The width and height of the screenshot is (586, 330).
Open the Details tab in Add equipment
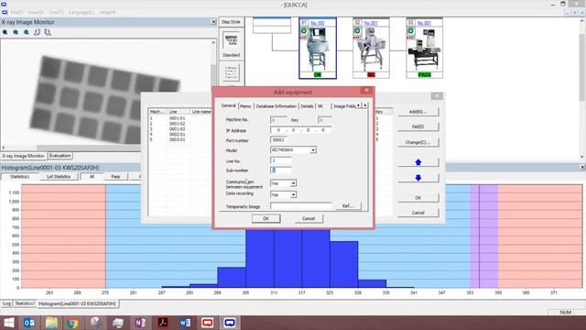click(307, 106)
